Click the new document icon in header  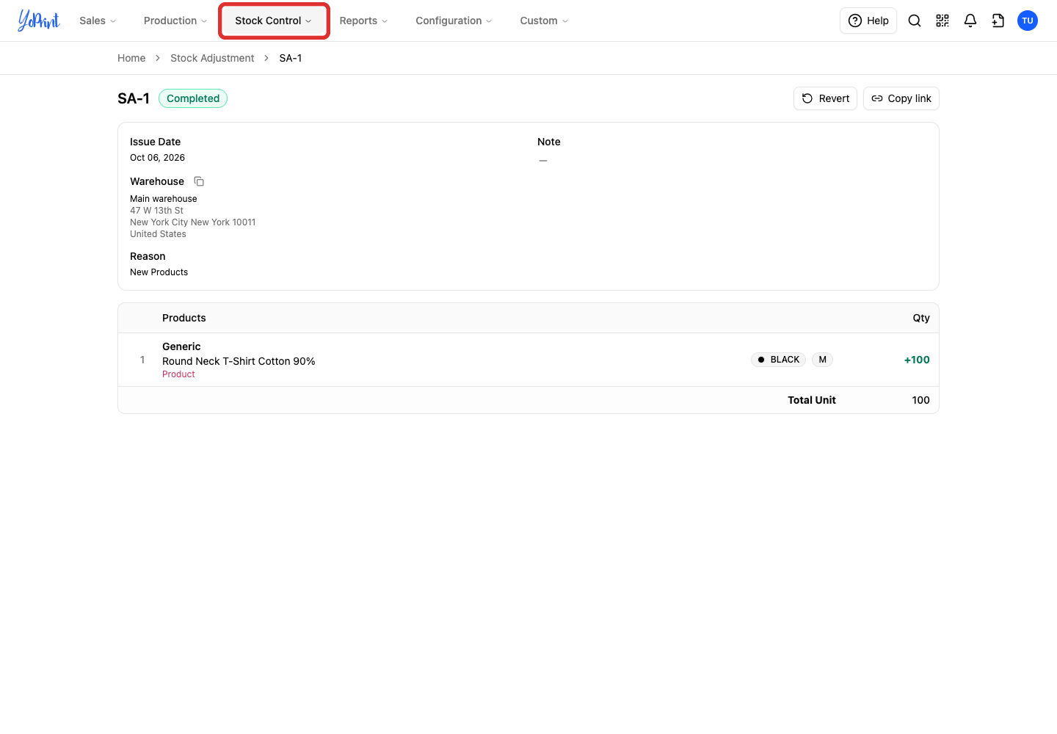(998, 21)
